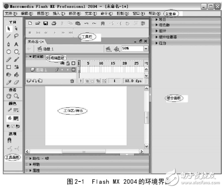The width and height of the screenshot is (223, 189).
Task: Select the Oval tool
Action: coord(9,52)
